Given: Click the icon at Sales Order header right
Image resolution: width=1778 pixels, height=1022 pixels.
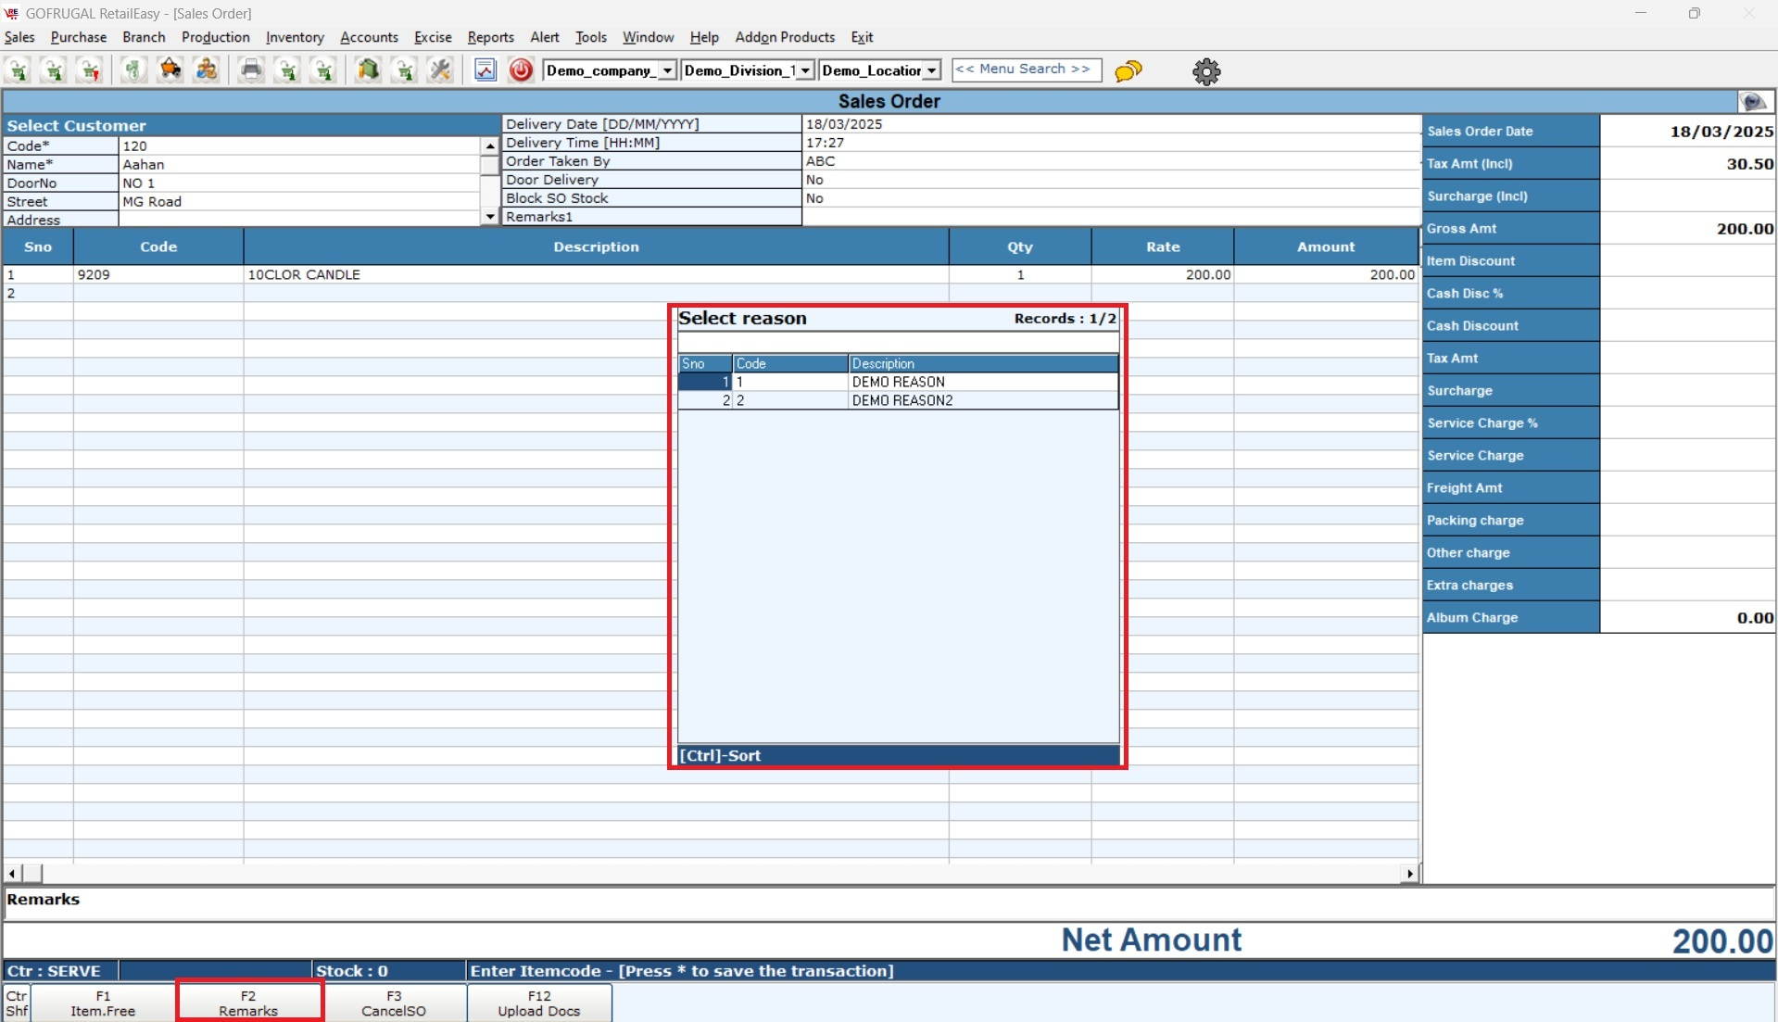Looking at the screenshot, I should (x=1753, y=102).
